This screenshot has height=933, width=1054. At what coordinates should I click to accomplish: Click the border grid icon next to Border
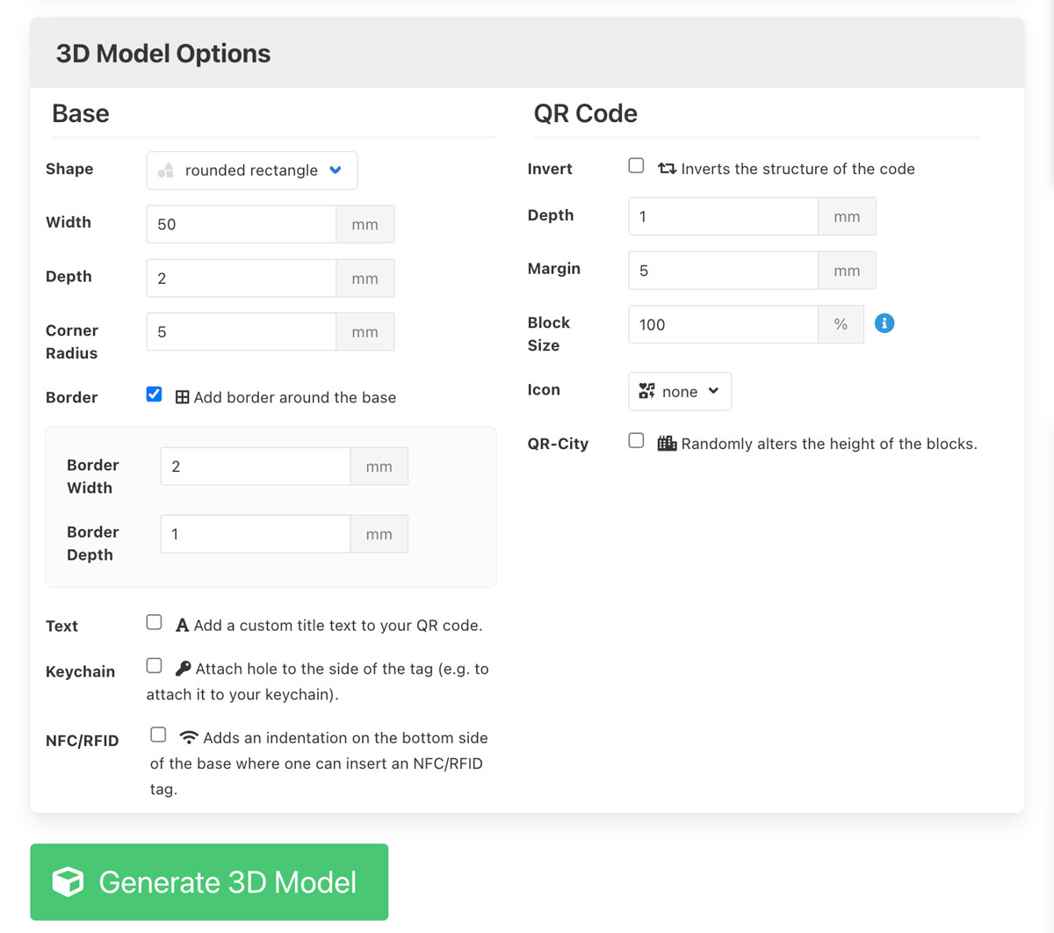point(182,397)
